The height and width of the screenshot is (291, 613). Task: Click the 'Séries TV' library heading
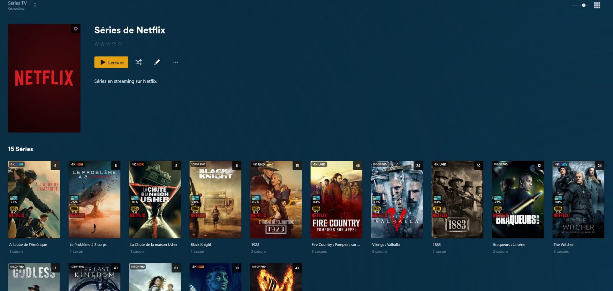(x=18, y=3)
